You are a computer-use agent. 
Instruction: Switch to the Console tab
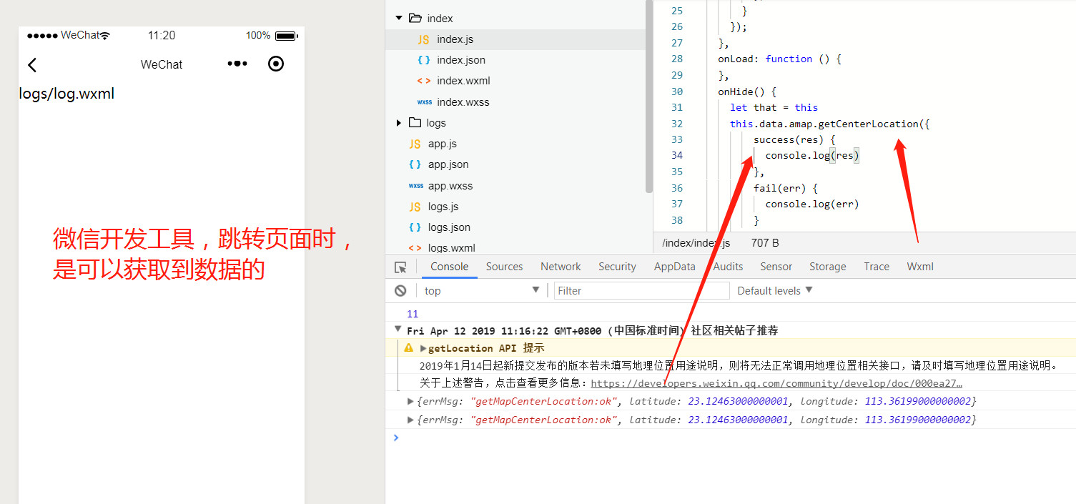(x=449, y=267)
